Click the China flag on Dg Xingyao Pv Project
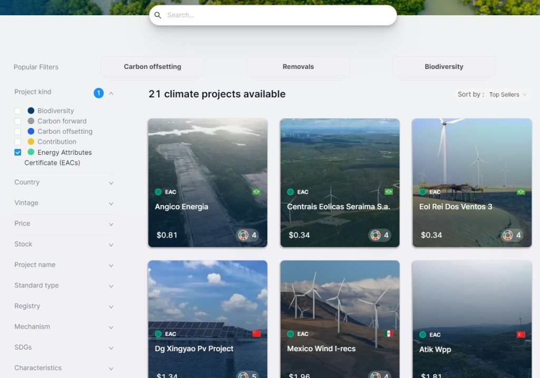Screen dimensions: 540x378 256,333
